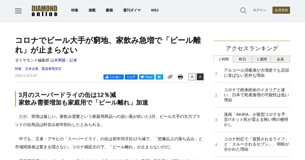The image size is (305, 160).
Task: Click the アクセスランキング heading
Action: [x=252, y=48]
